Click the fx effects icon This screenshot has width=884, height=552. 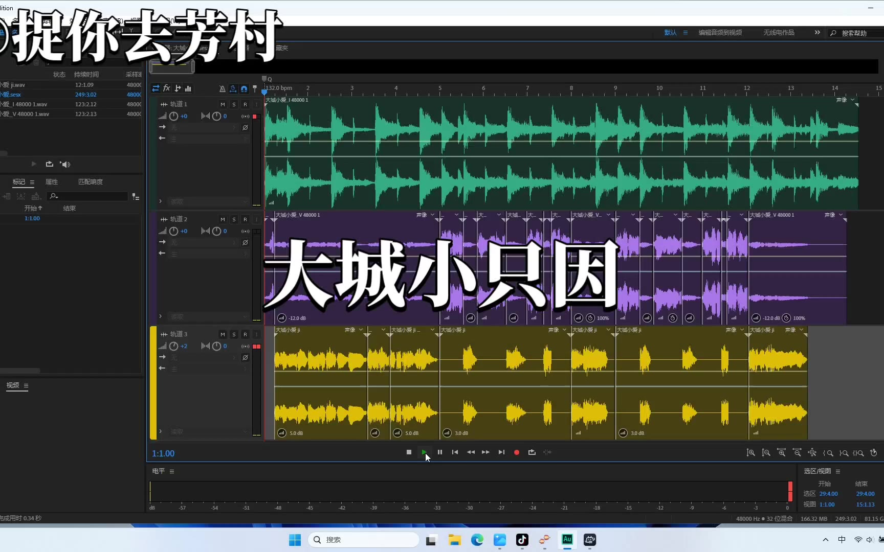tap(167, 88)
